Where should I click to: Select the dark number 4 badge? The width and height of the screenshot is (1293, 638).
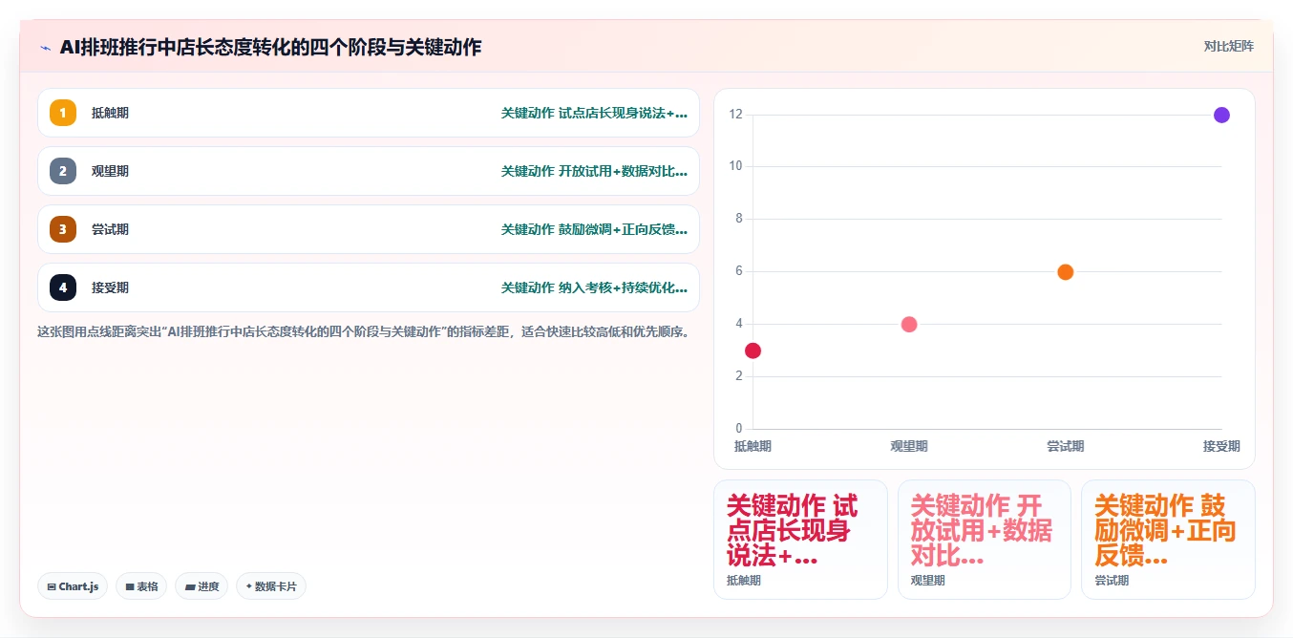pyautogui.click(x=63, y=287)
